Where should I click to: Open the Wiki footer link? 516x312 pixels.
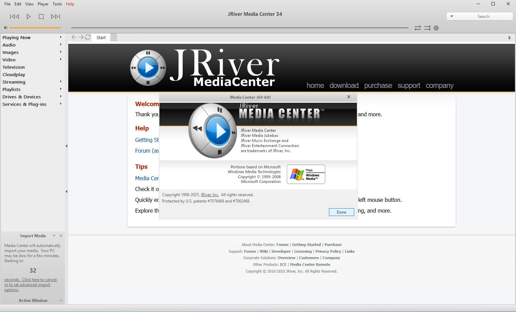(x=264, y=251)
